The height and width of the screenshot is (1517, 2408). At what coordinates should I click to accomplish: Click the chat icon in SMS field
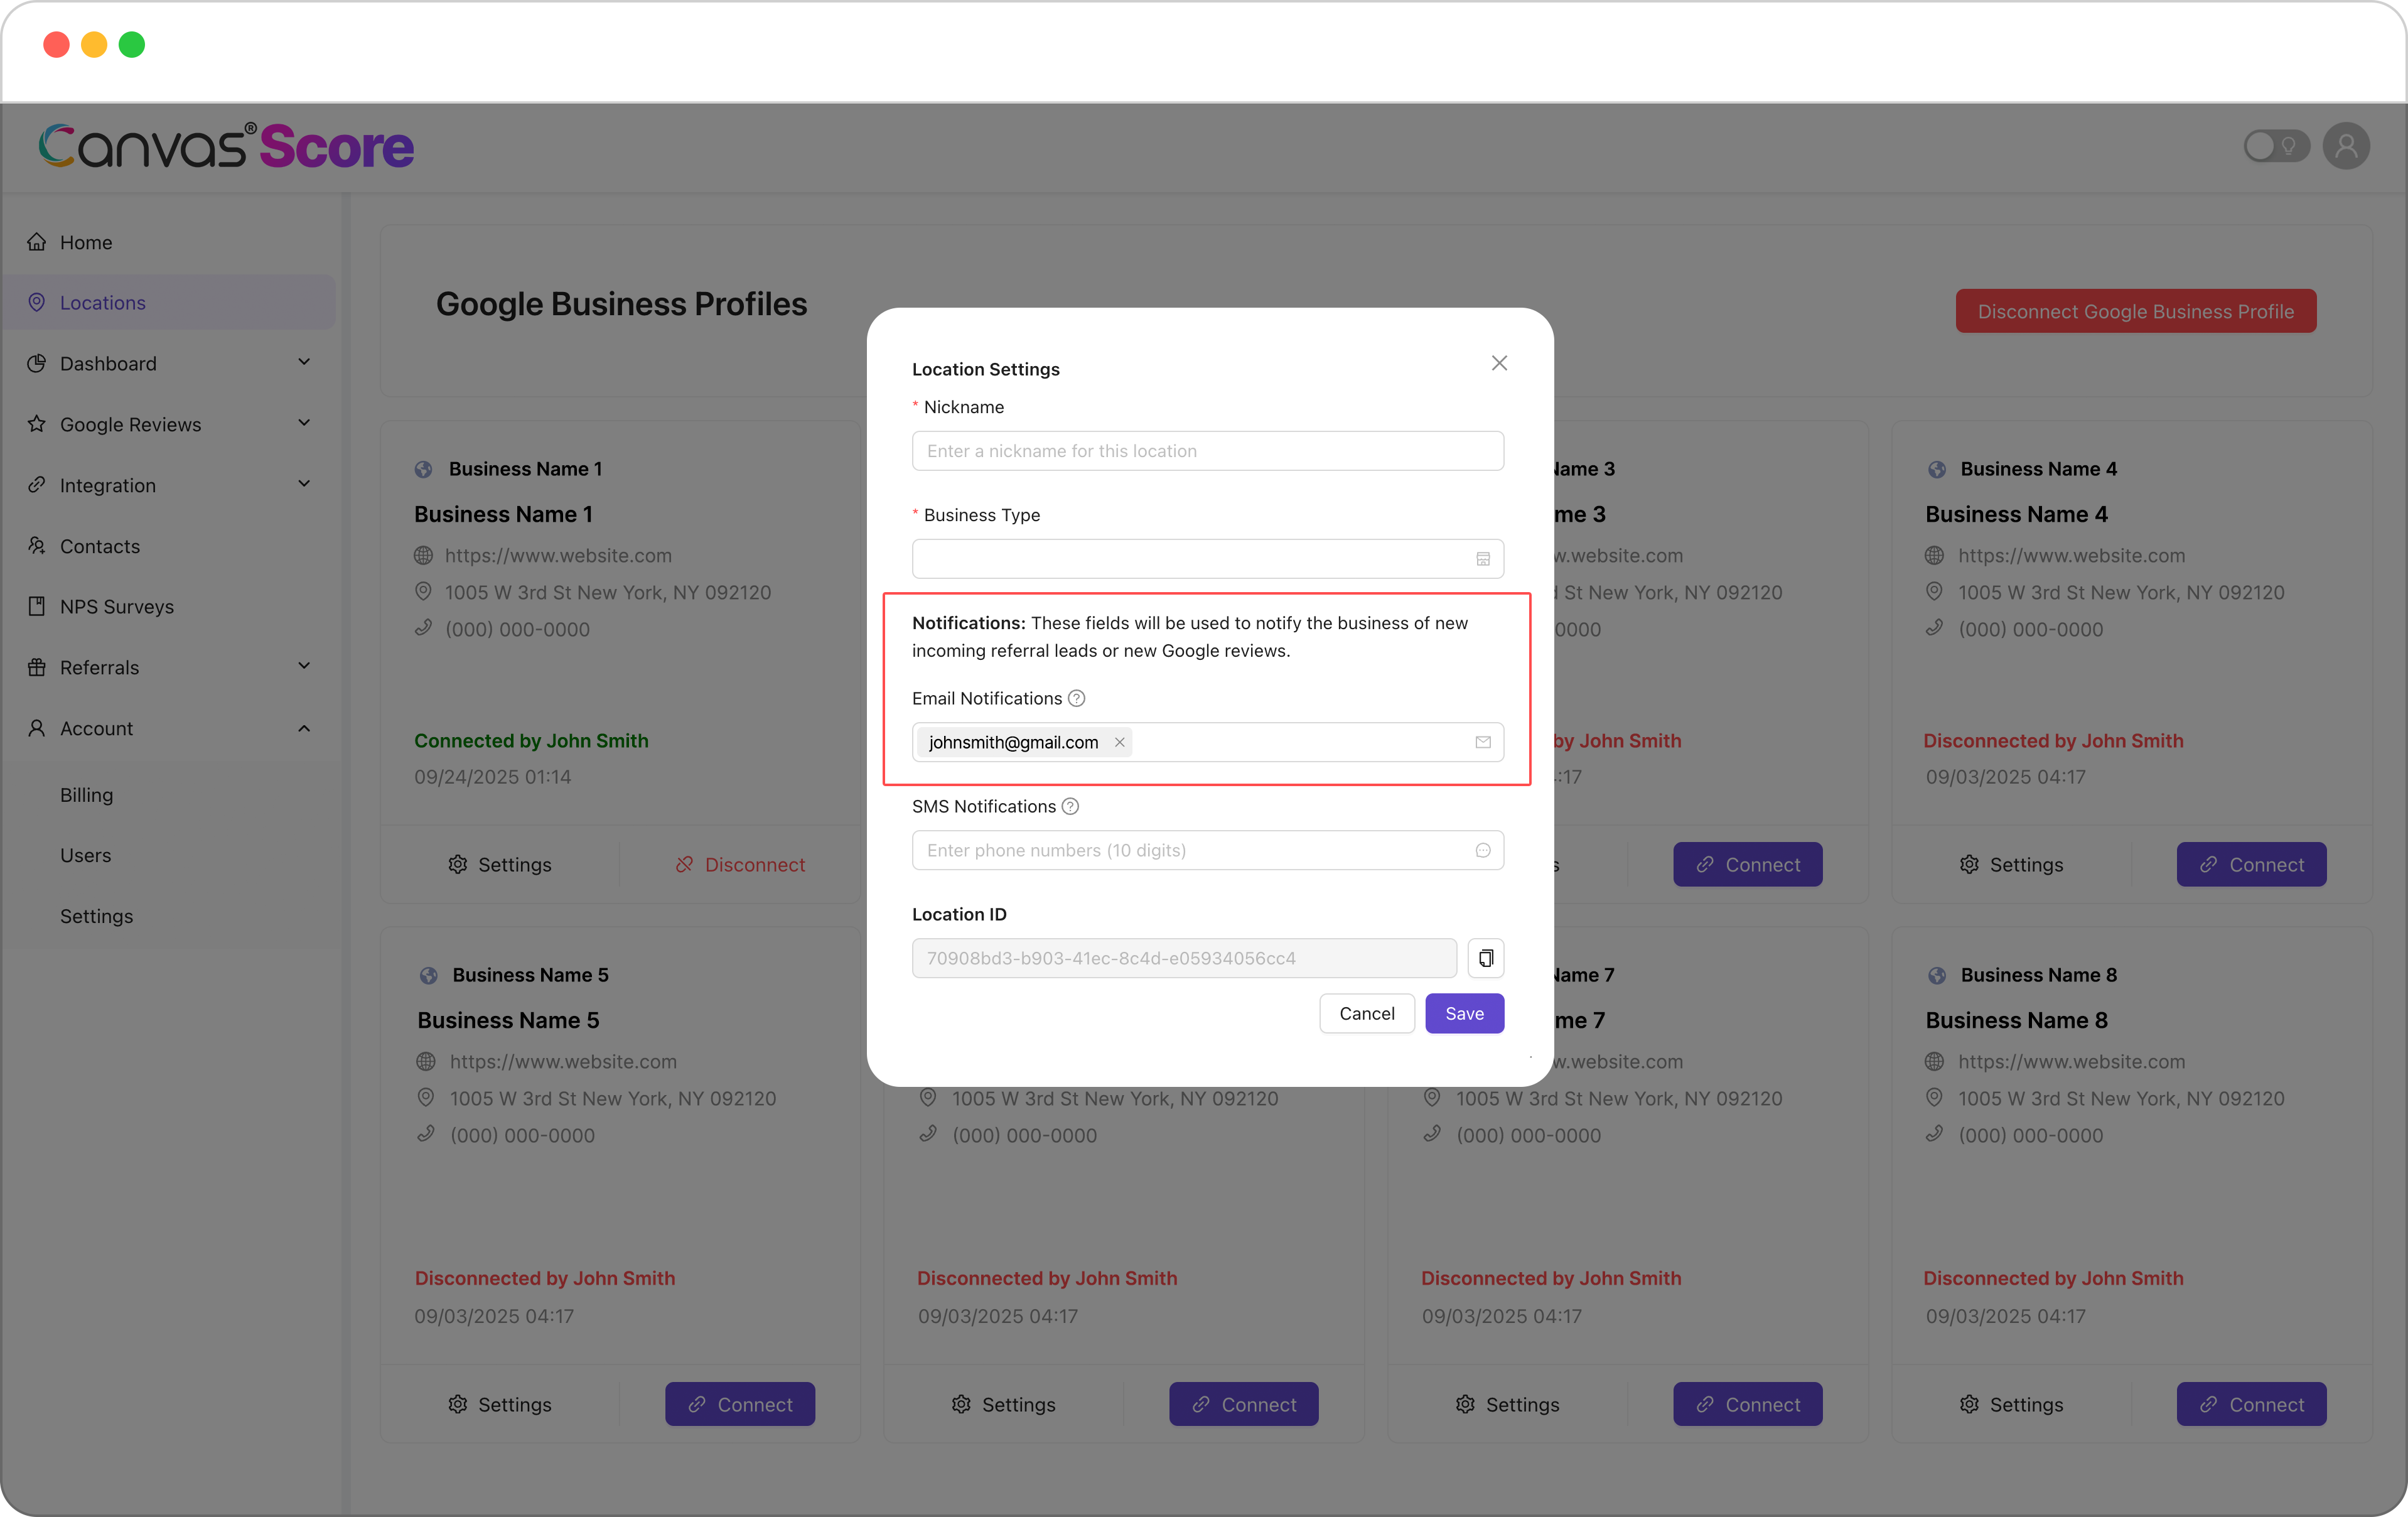click(x=1483, y=850)
